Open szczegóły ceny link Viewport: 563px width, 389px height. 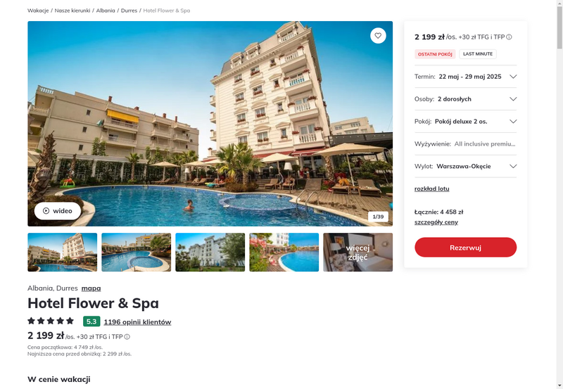point(436,222)
